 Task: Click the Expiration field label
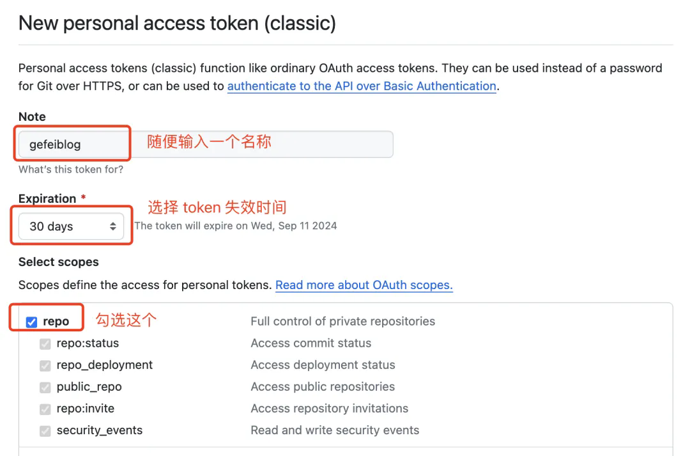click(x=47, y=199)
